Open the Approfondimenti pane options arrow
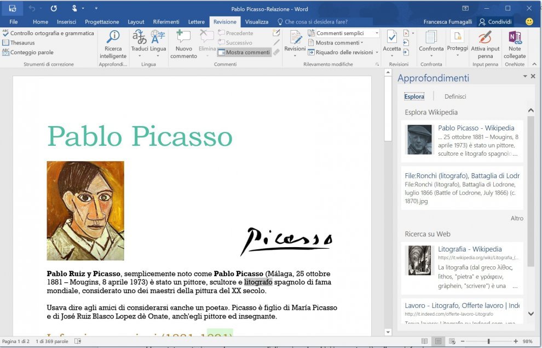The height and width of the screenshot is (348, 542). [525, 76]
